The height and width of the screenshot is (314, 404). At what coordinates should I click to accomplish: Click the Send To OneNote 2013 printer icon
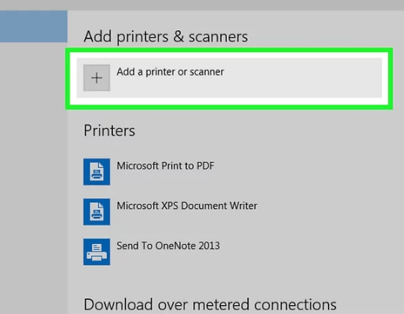[96, 252]
